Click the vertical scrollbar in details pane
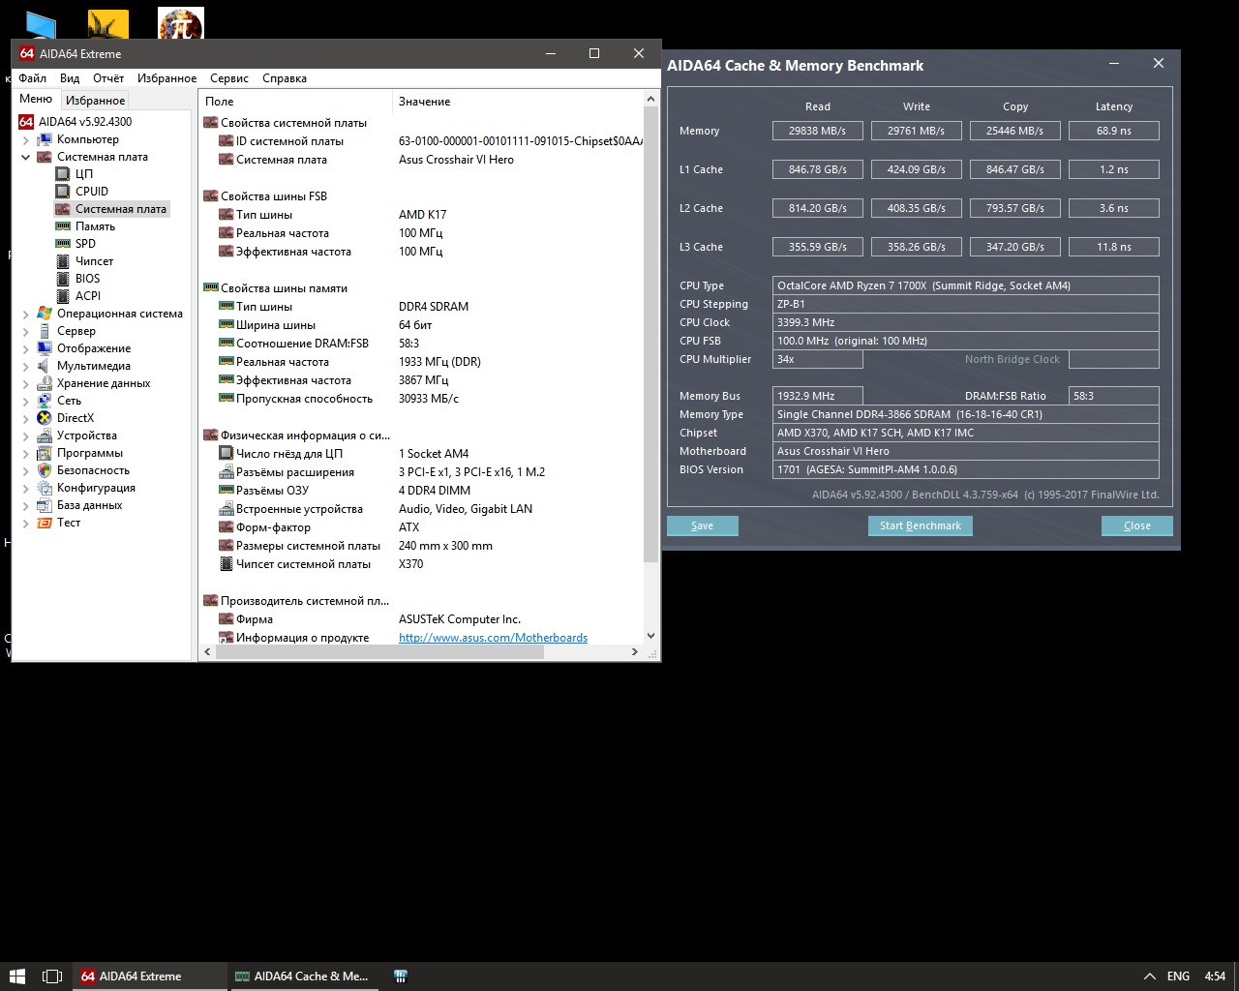The image size is (1239, 991). (x=650, y=334)
